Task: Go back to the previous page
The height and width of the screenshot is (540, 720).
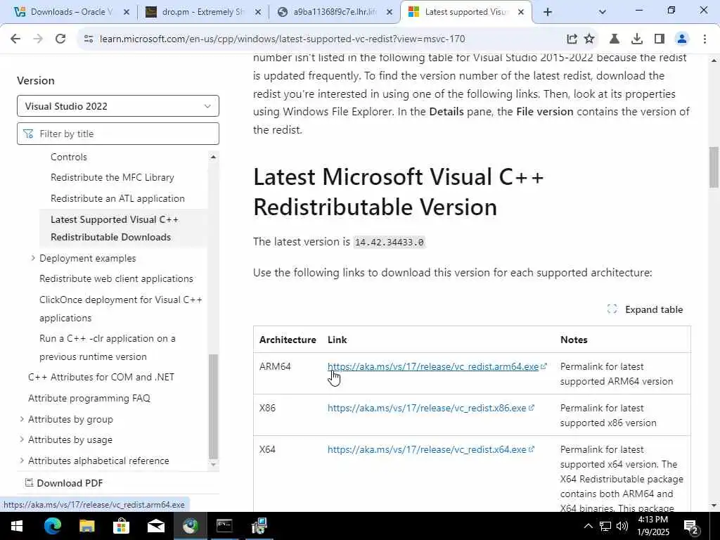Action: (x=15, y=39)
